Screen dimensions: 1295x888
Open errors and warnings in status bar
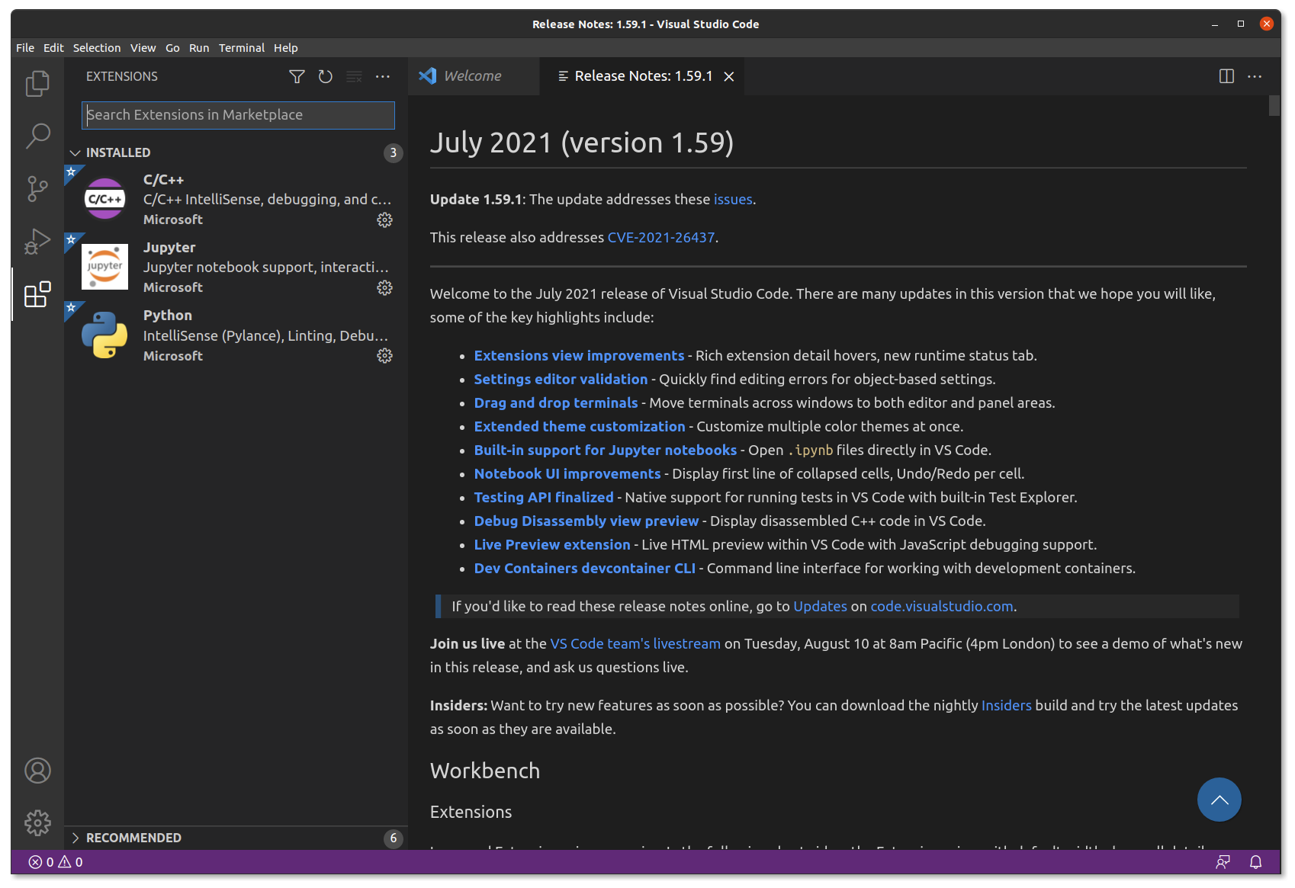[56, 862]
